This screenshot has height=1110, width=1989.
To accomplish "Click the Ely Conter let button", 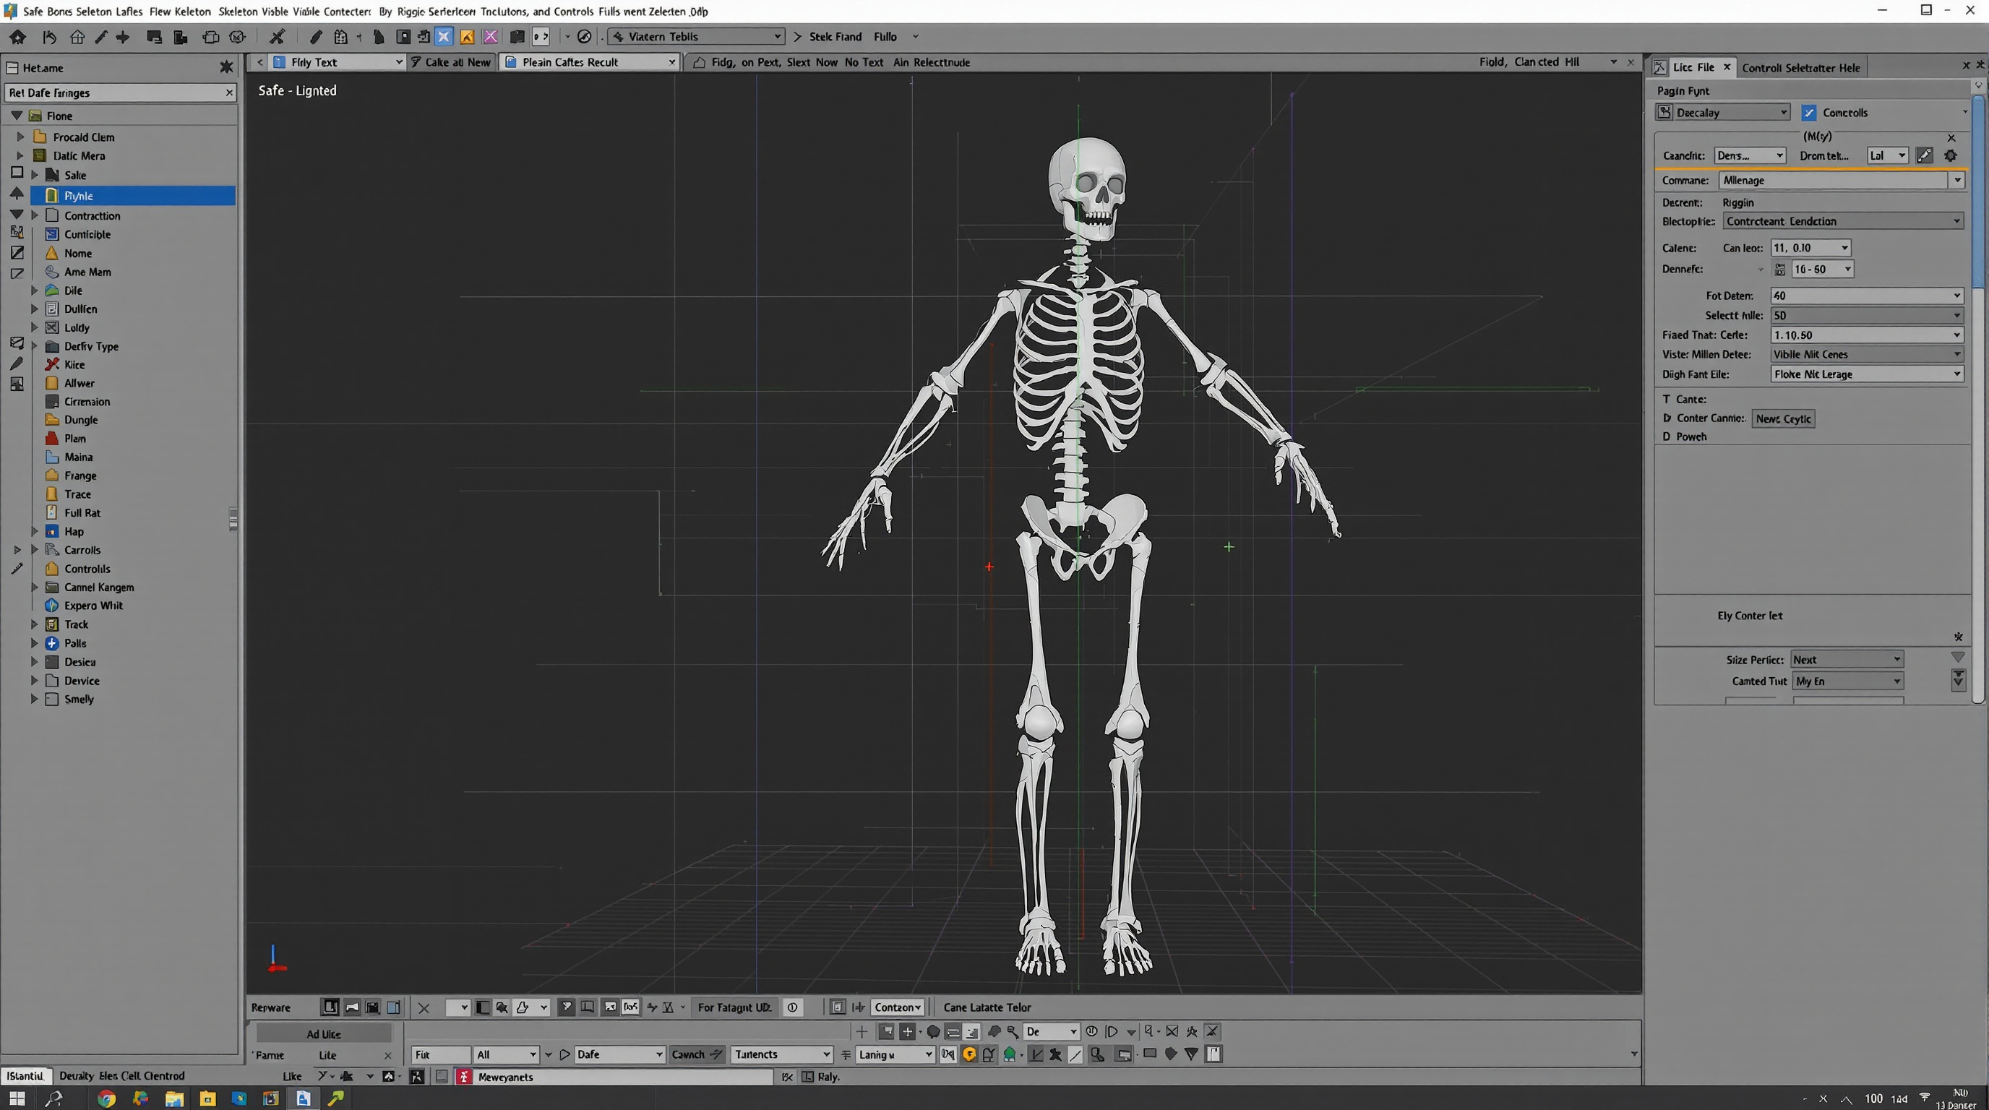I will [x=1750, y=615].
